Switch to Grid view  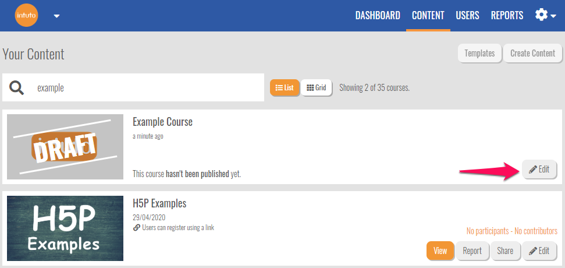316,88
